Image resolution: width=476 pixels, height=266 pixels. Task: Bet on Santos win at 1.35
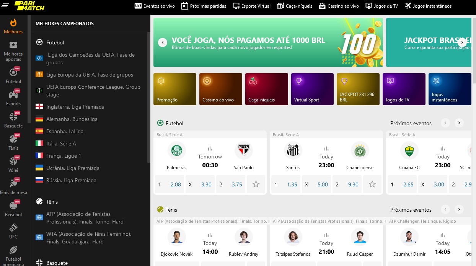(286, 184)
